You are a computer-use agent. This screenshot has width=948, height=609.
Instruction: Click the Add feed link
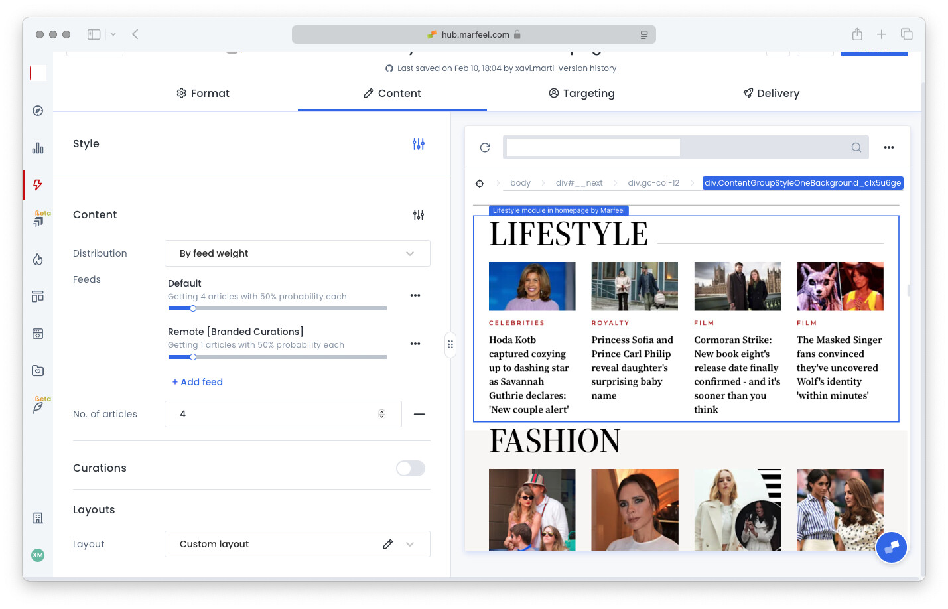tap(198, 382)
